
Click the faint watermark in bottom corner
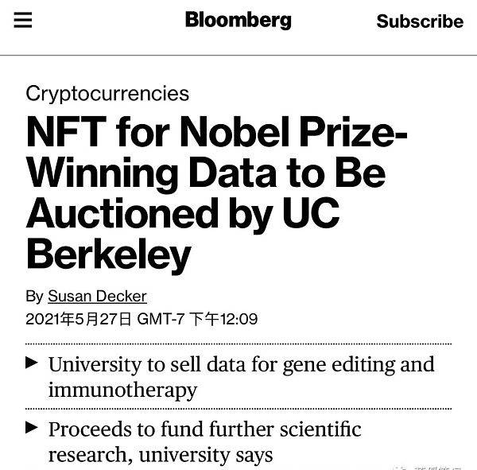(428, 468)
